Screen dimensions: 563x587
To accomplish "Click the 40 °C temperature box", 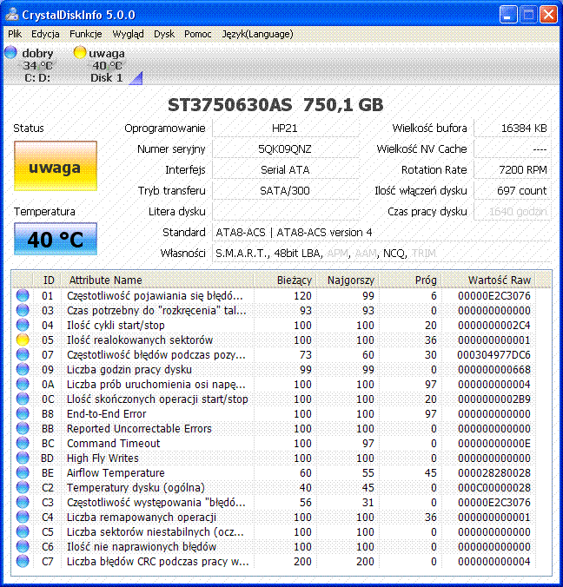I will pos(56,239).
